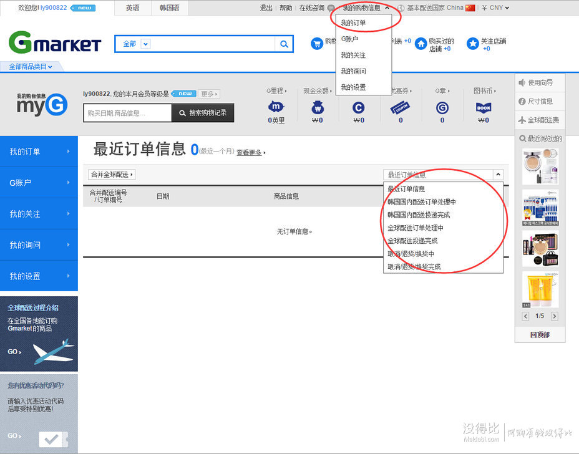Expand 我的设置 in the left sidebar
Screen dimensions: 579x454
tap(39, 276)
